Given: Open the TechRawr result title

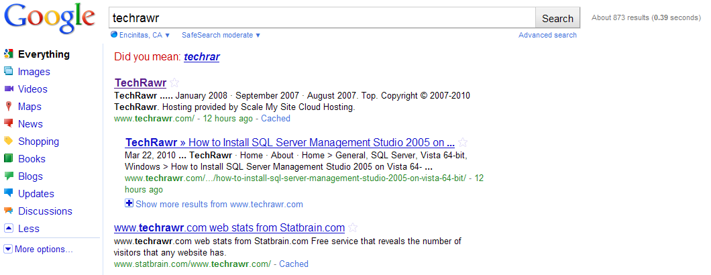Looking at the screenshot, I should pyautogui.click(x=141, y=82).
